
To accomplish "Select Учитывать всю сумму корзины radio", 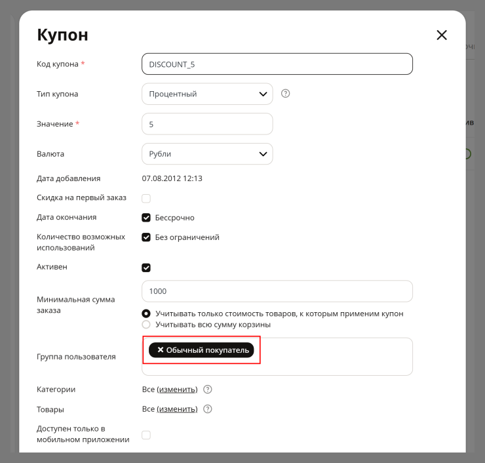I will pyautogui.click(x=146, y=325).
